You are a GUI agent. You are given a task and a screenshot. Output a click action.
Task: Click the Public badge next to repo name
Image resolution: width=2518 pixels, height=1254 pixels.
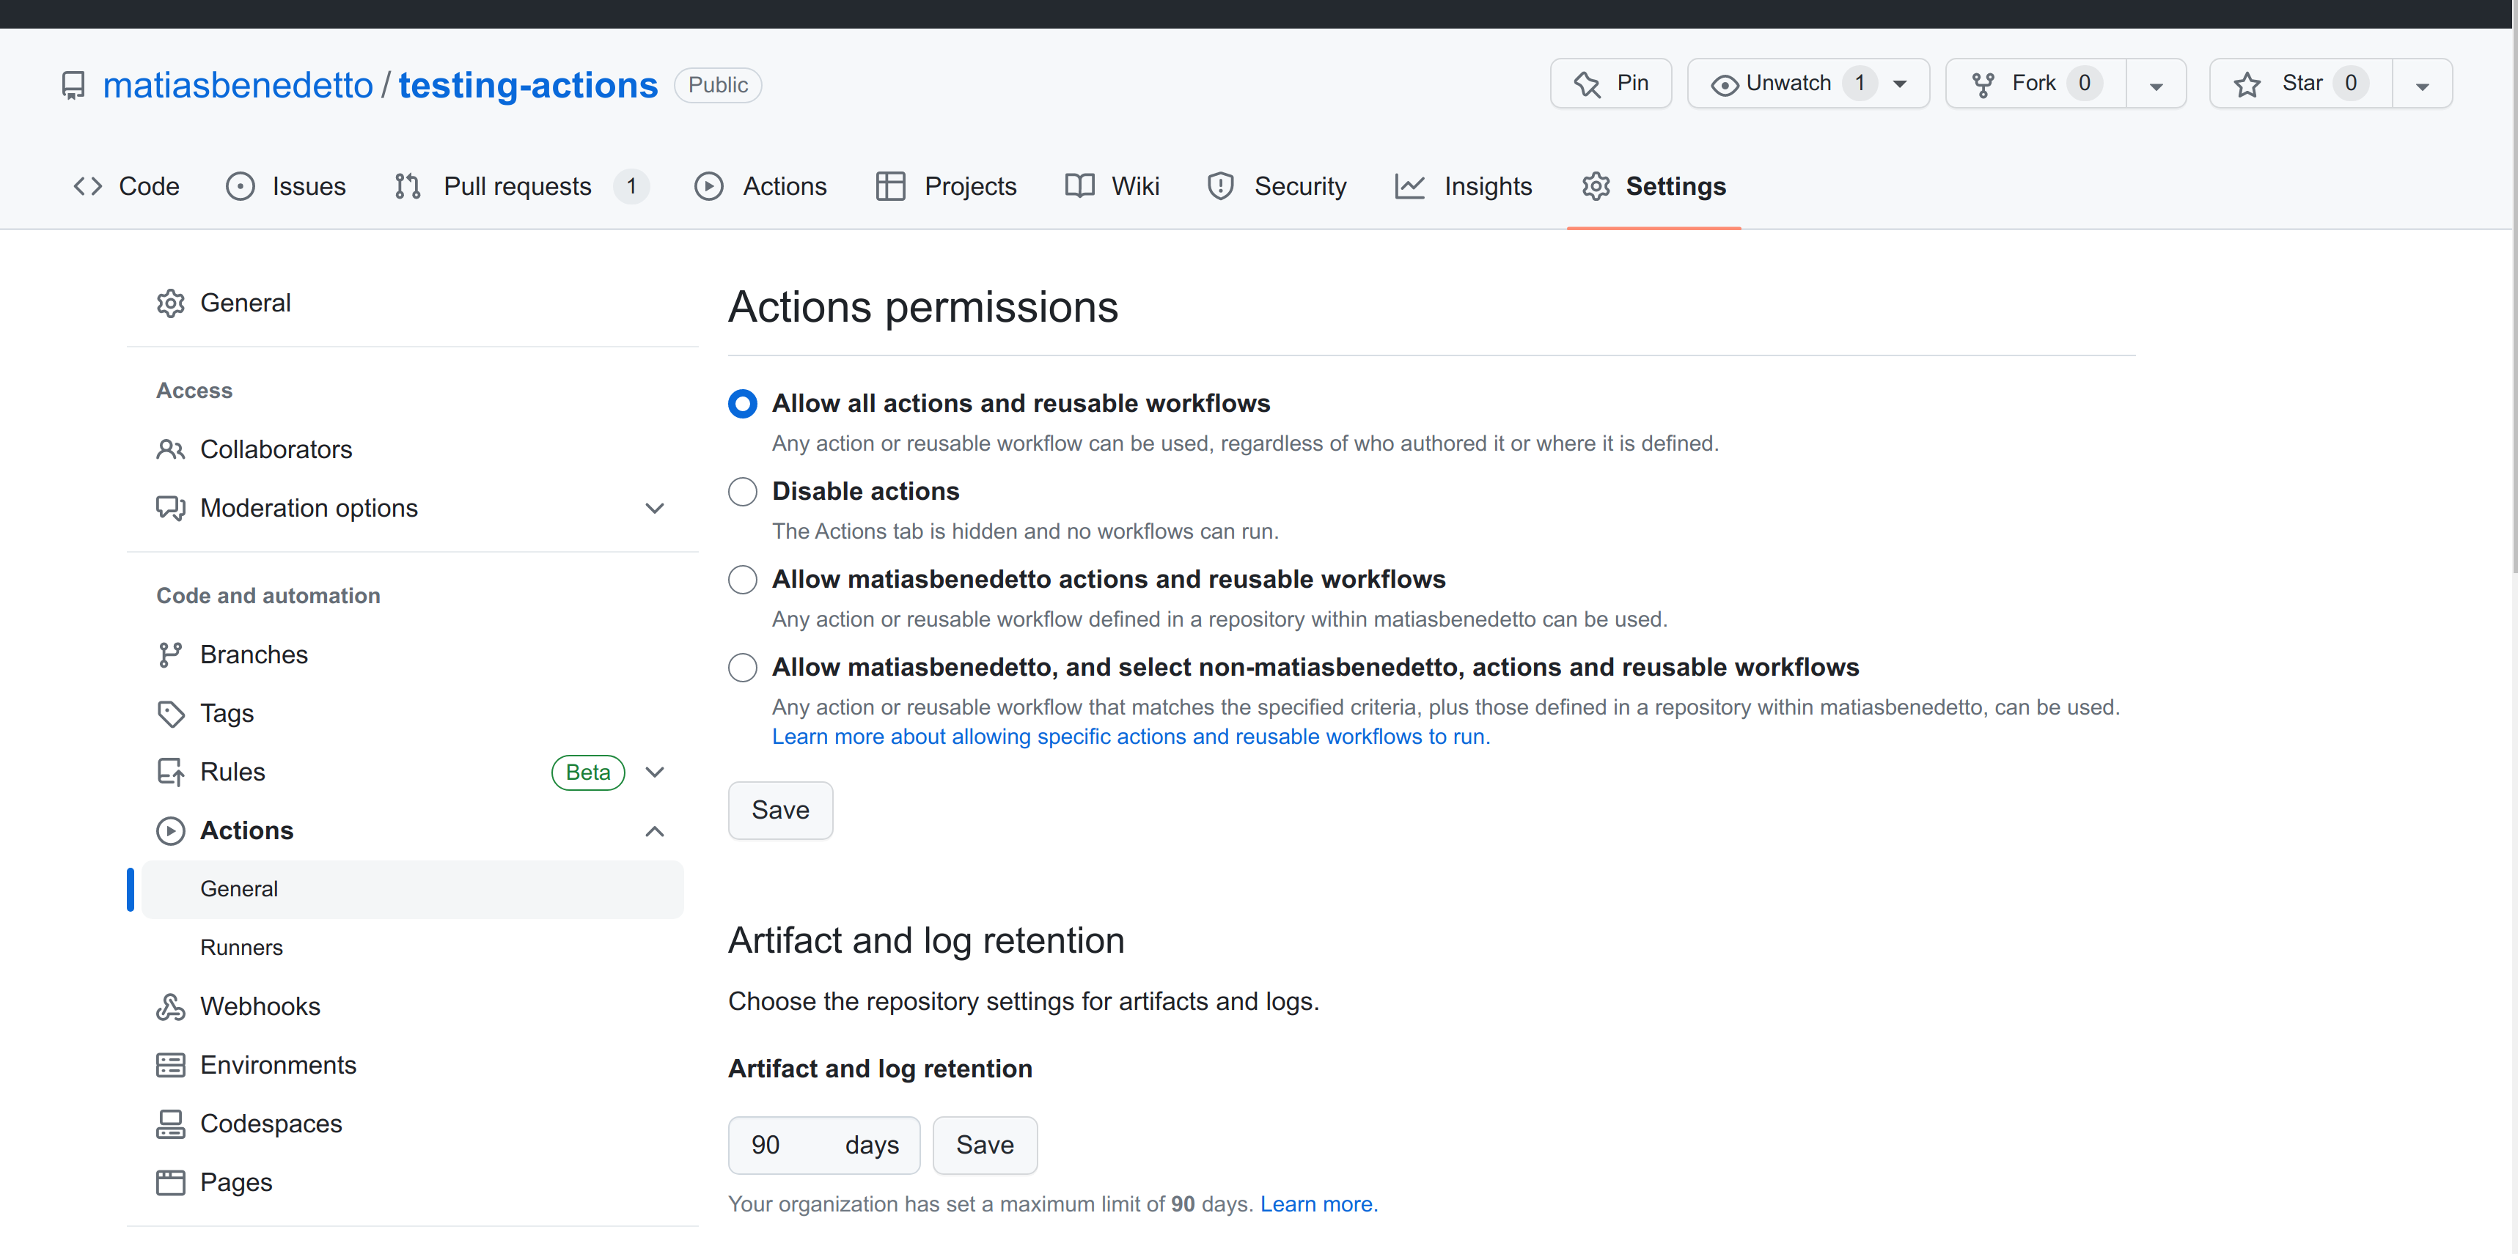pyautogui.click(x=717, y=85)
